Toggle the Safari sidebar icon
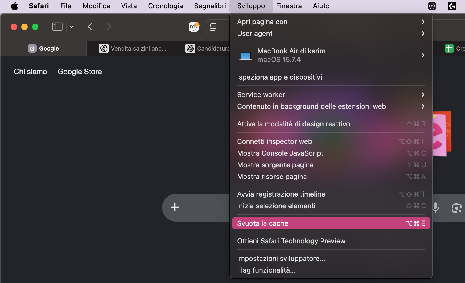 coord(57,27)
